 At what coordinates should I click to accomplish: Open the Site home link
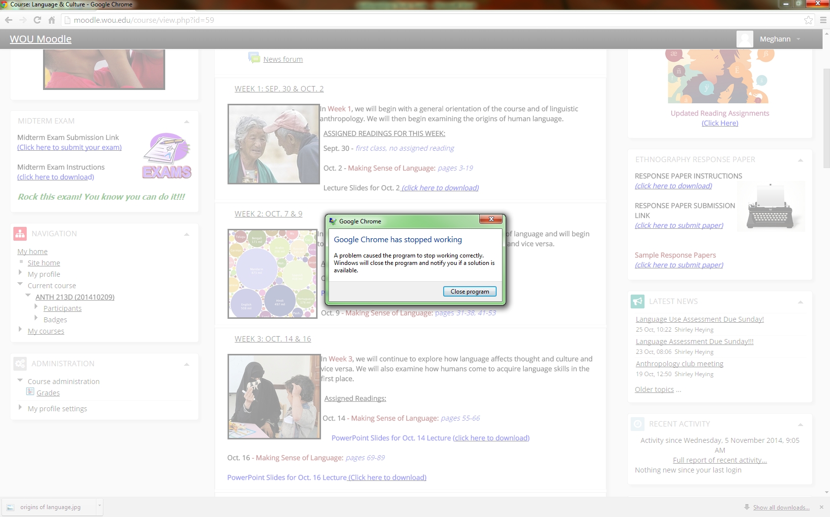(x=44, y=263)
